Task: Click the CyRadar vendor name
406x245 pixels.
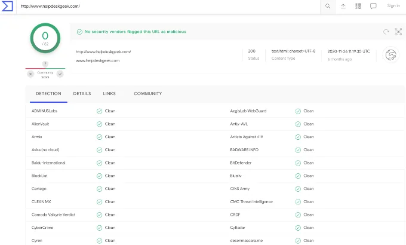Action: pyautogui.click(x=238, y=228)
